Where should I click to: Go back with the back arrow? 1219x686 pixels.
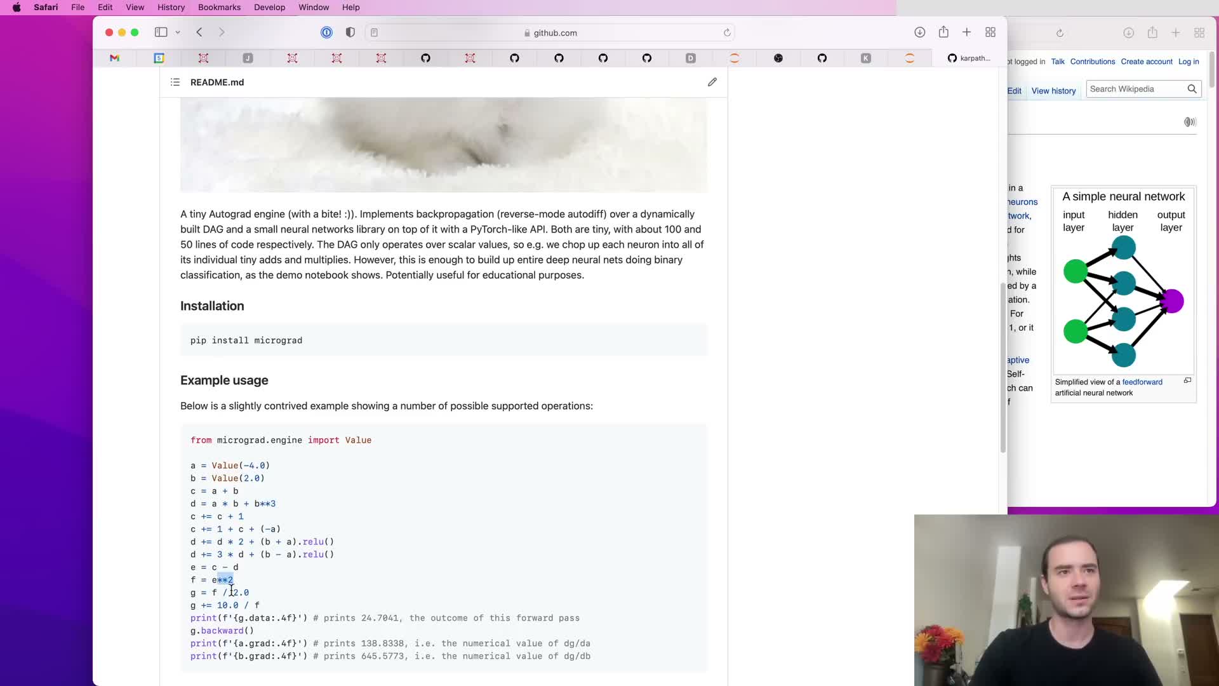coord(199,32)
